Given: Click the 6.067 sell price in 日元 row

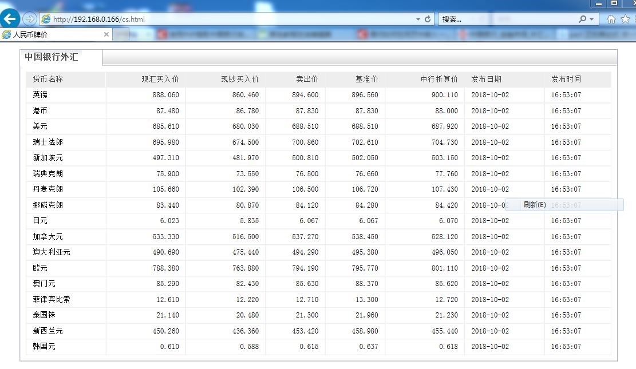Looking at the screenshot, I should point(309,221).
